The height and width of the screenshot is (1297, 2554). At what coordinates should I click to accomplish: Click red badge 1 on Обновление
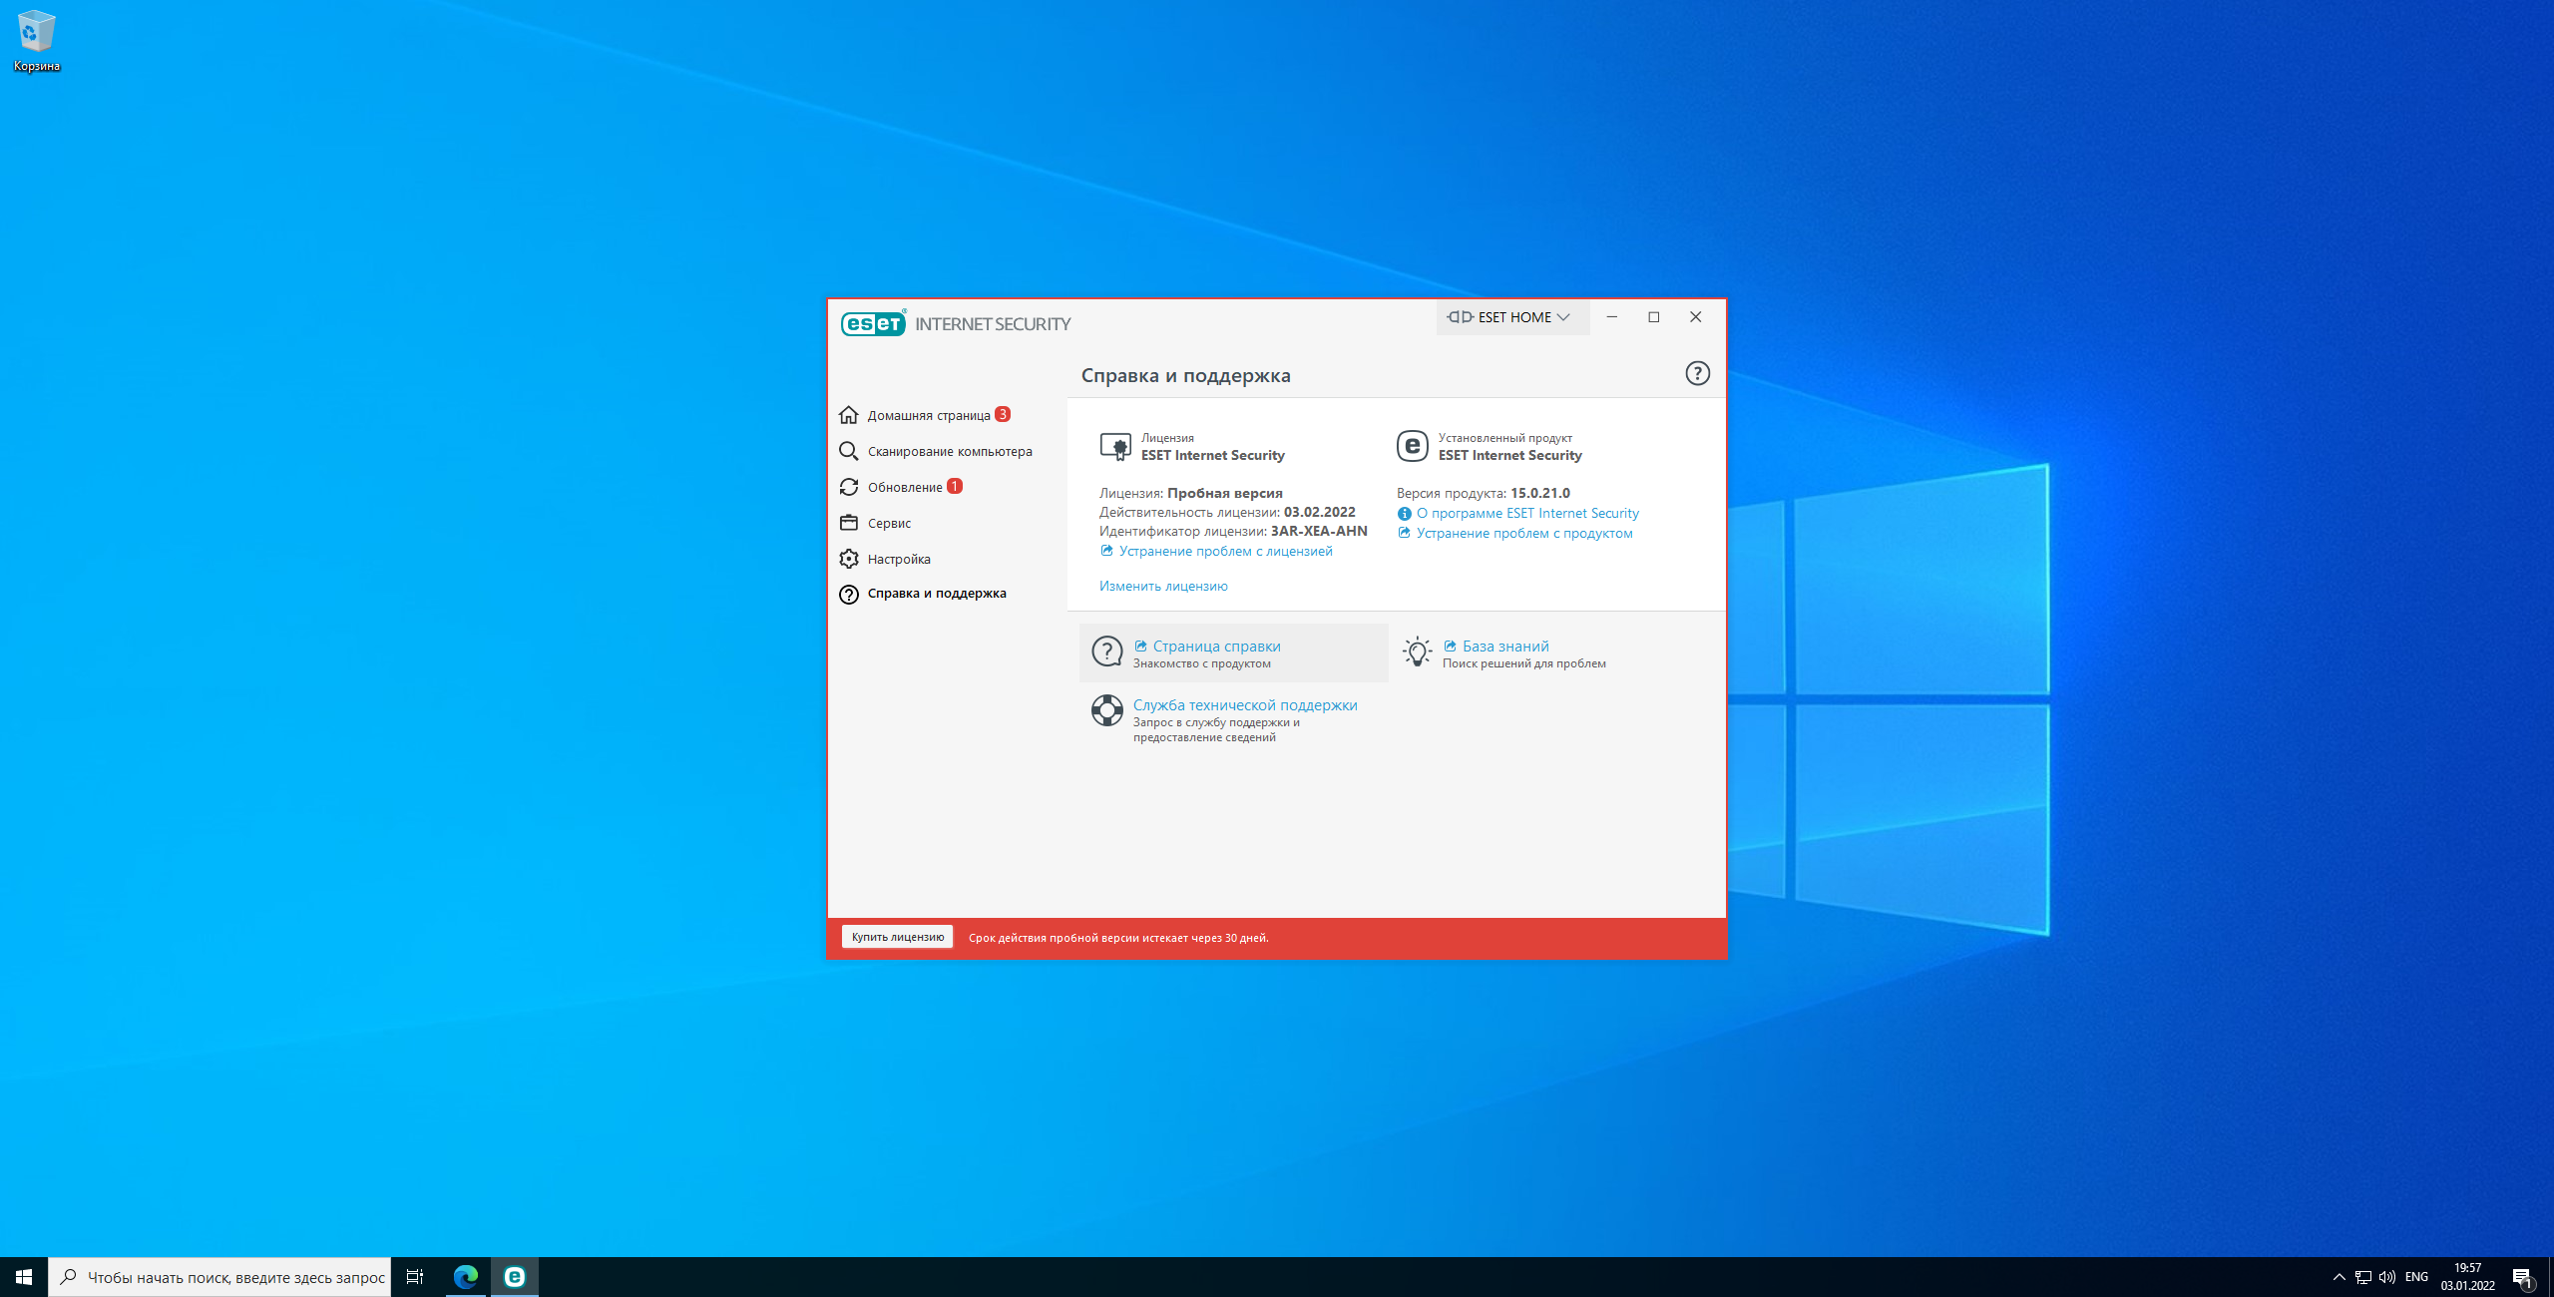click(x=955, y=486)
